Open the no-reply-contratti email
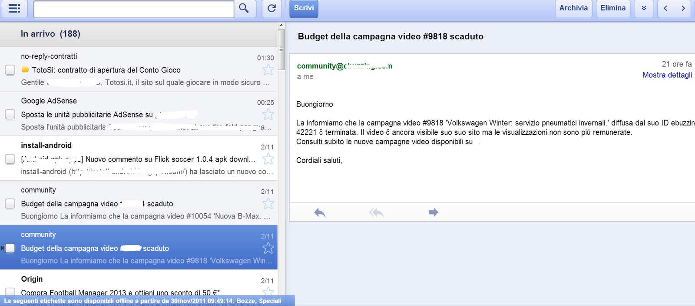This screenshot has width=695, height=306. click(139, 69)
